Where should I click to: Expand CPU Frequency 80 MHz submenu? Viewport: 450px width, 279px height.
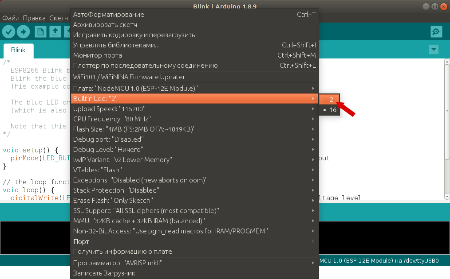(x=194, y=119)
